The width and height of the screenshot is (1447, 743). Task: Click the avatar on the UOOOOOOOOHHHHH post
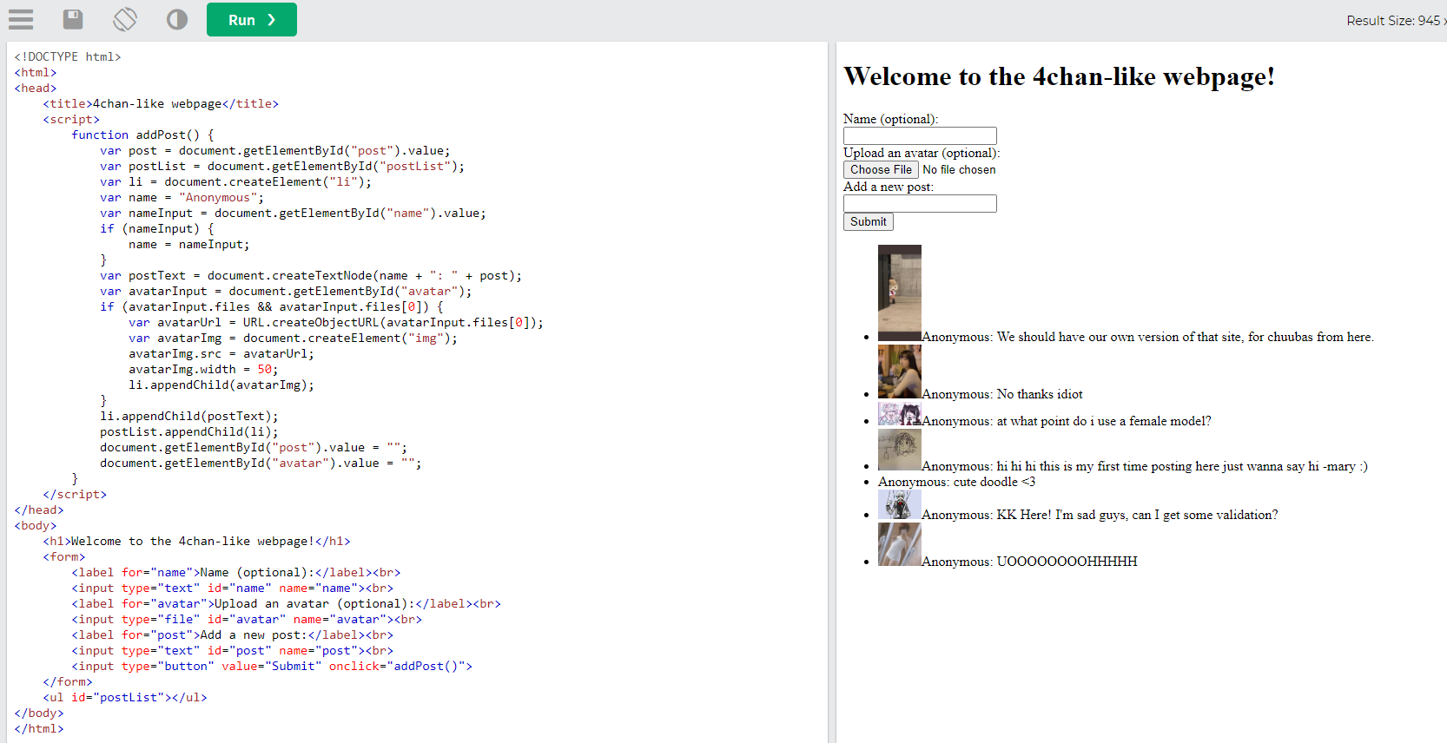(x=899, y=544)
